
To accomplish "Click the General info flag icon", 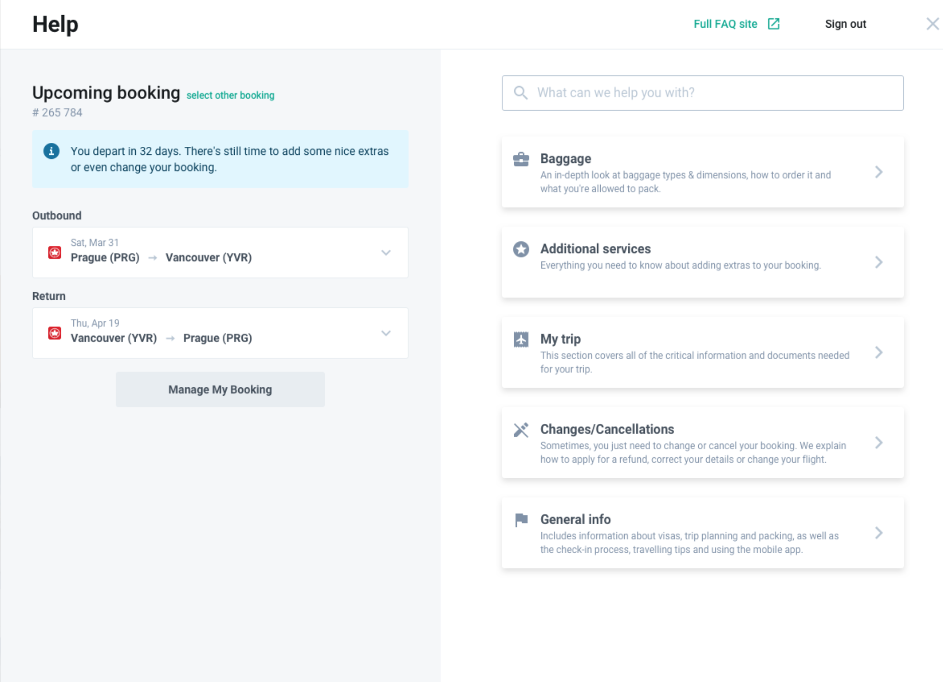I will click(x=521, y=520).
